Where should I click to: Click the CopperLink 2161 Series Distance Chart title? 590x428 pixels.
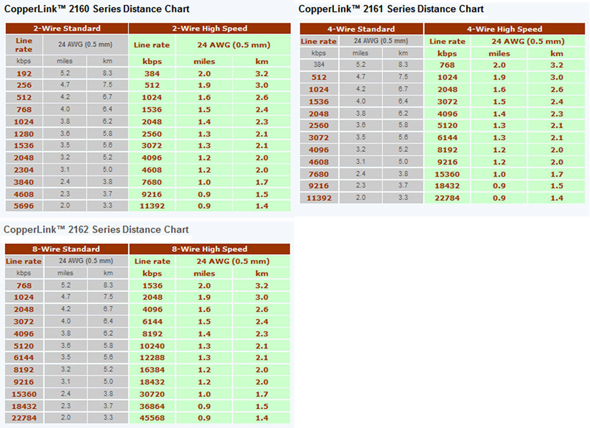(391, 9)
